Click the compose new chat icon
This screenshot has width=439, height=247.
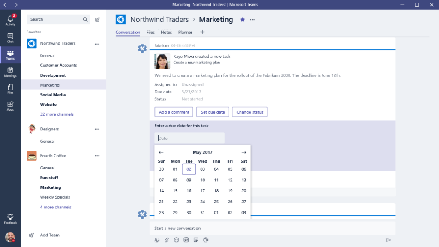pos(97,20)
